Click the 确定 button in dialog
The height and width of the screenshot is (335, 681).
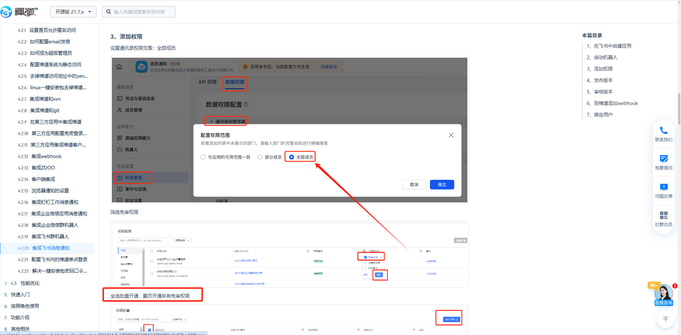[x=442, y=185]
